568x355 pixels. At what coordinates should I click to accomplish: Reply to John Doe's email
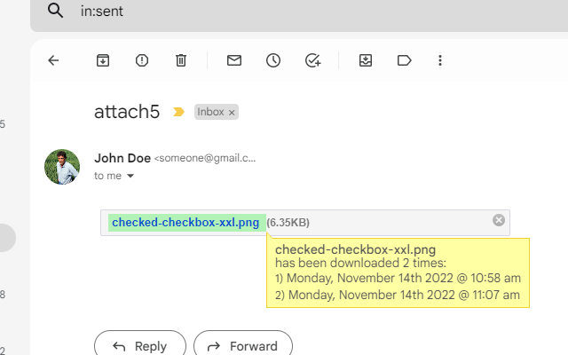click(139, 346)
